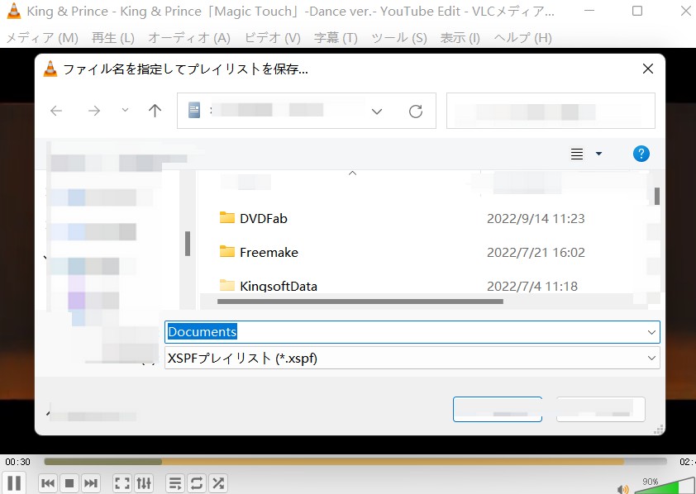This screenshot has height=494, width=696.
Task: Open the 再生 (L) menu
Action: (112, 38)
